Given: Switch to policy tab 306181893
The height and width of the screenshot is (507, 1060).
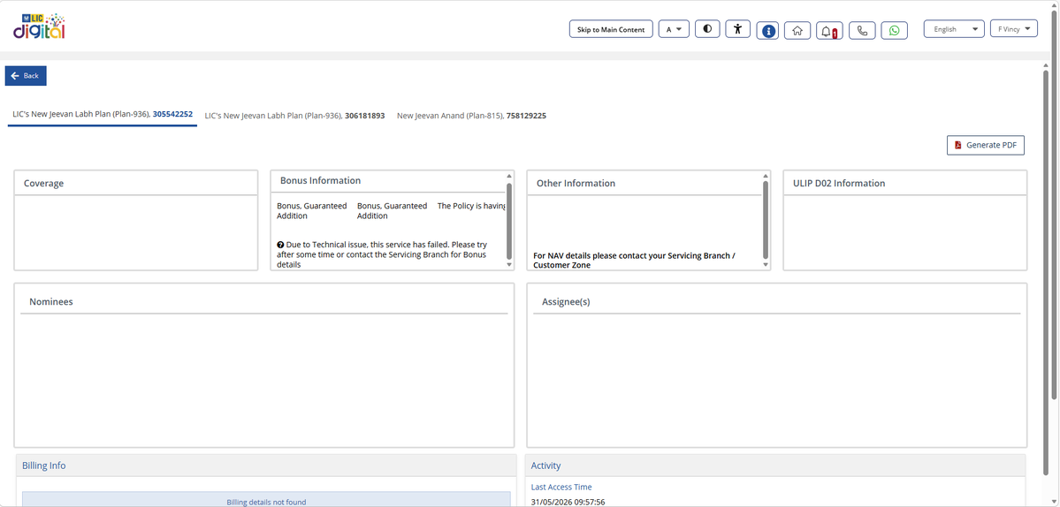Looking at the screenshot, I should pos(294,116).
